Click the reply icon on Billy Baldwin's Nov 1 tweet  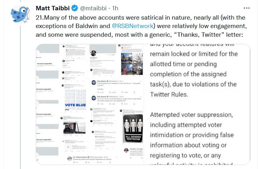tap(99, 92)
